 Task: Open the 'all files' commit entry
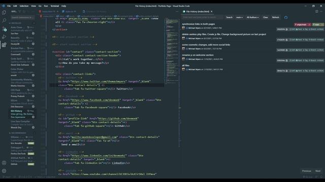pos(185,65)
